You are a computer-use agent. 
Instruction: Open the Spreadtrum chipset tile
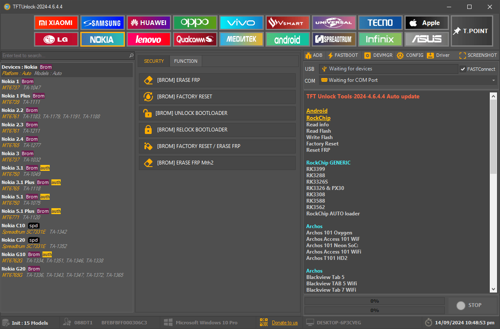click(334, 39)
